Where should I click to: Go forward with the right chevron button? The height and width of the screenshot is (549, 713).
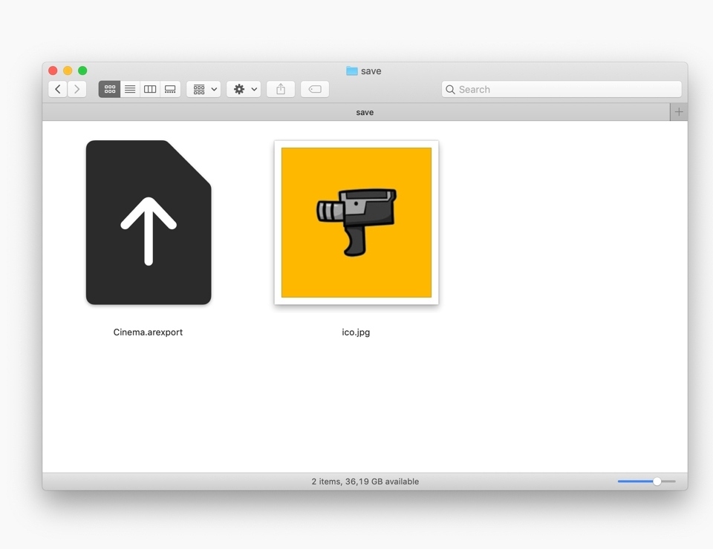(76, 89)
